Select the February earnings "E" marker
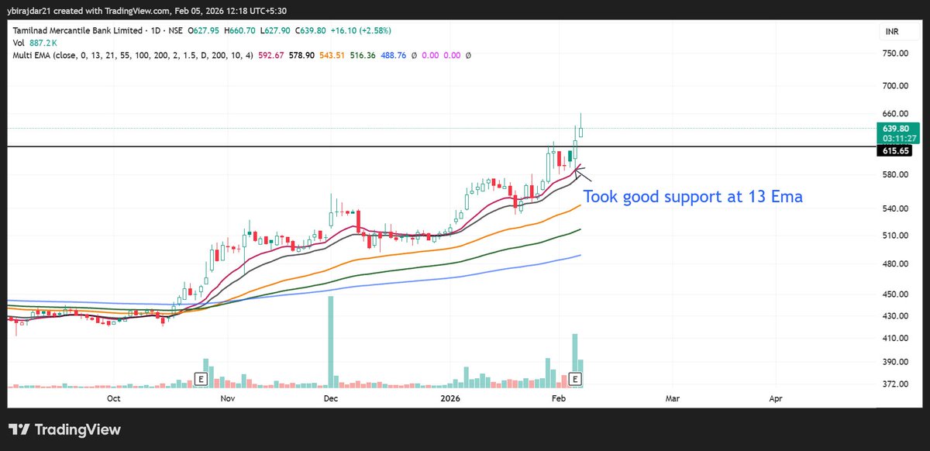This screenshot has width=930, height=451. click(x=575, y=380)
